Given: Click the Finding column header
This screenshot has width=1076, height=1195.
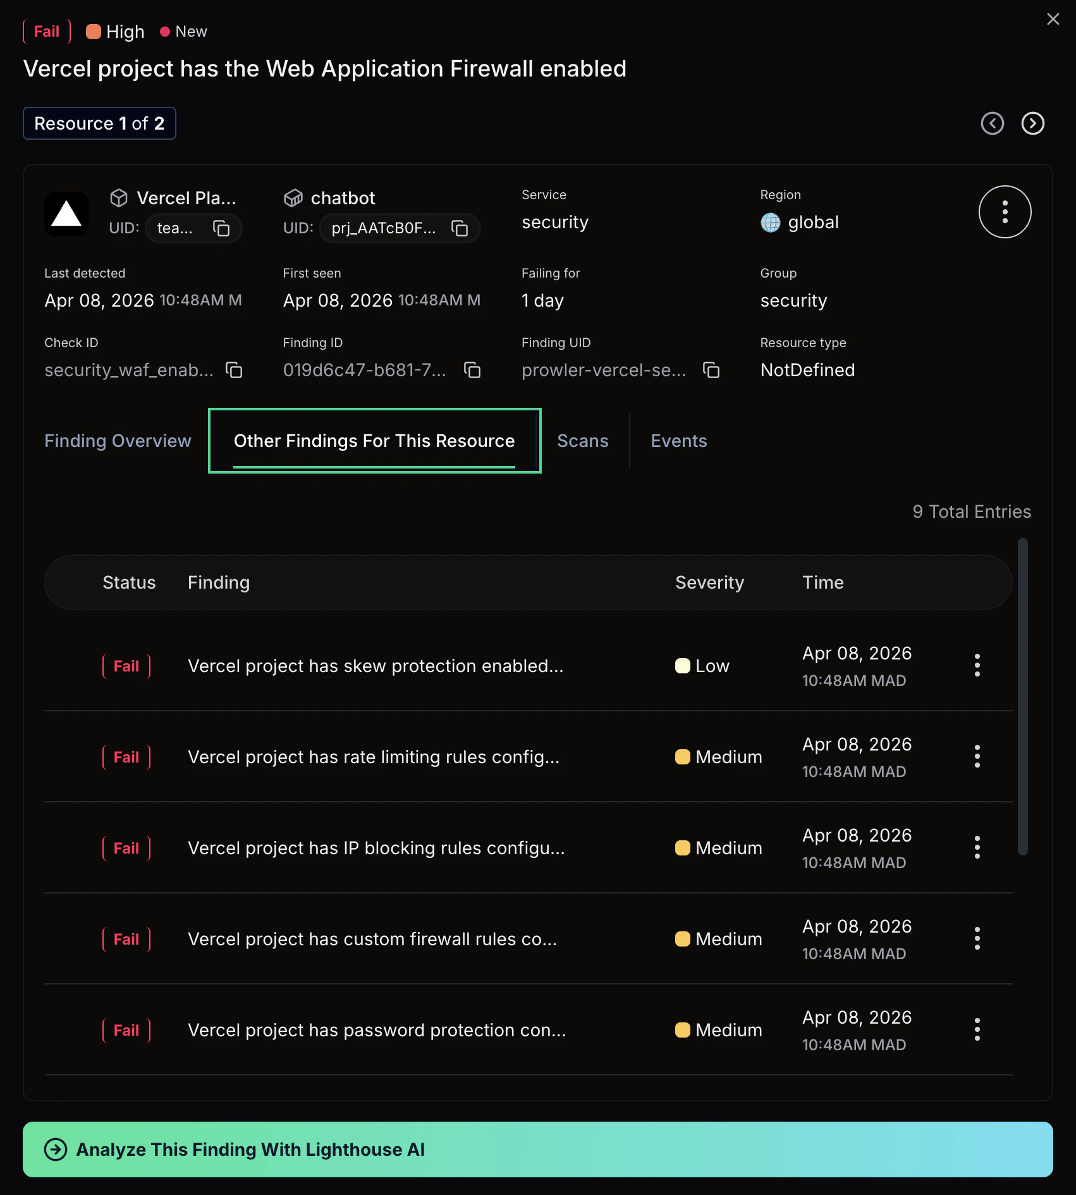Looking at the screenshot, I should [x=219, y=582].
